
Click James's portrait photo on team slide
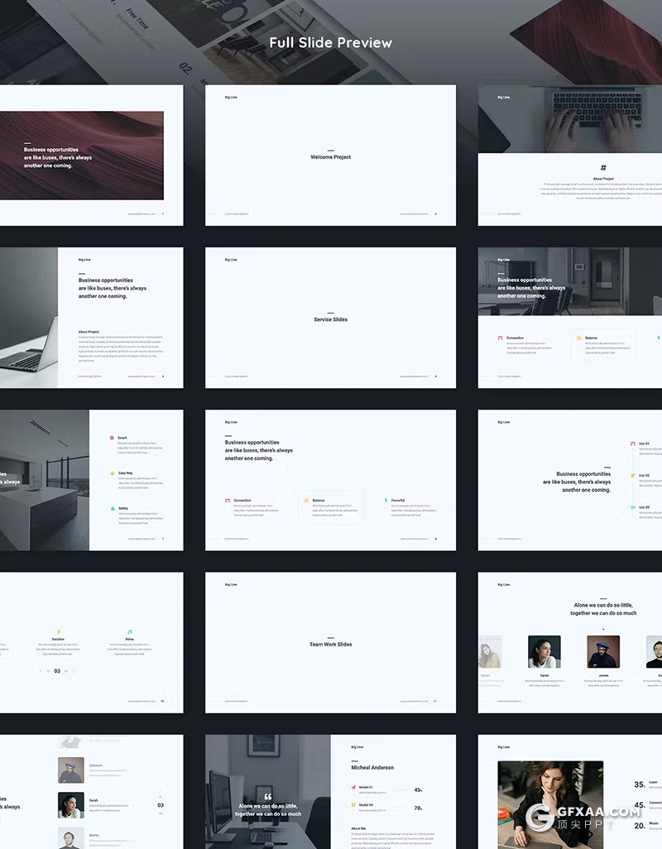click(x=602, y=652)
